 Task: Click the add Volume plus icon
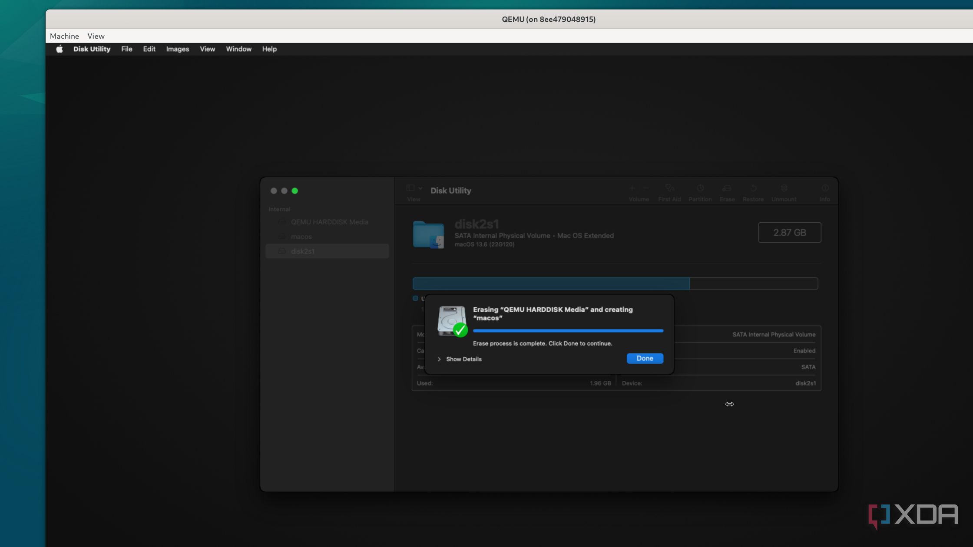point(632,188)
